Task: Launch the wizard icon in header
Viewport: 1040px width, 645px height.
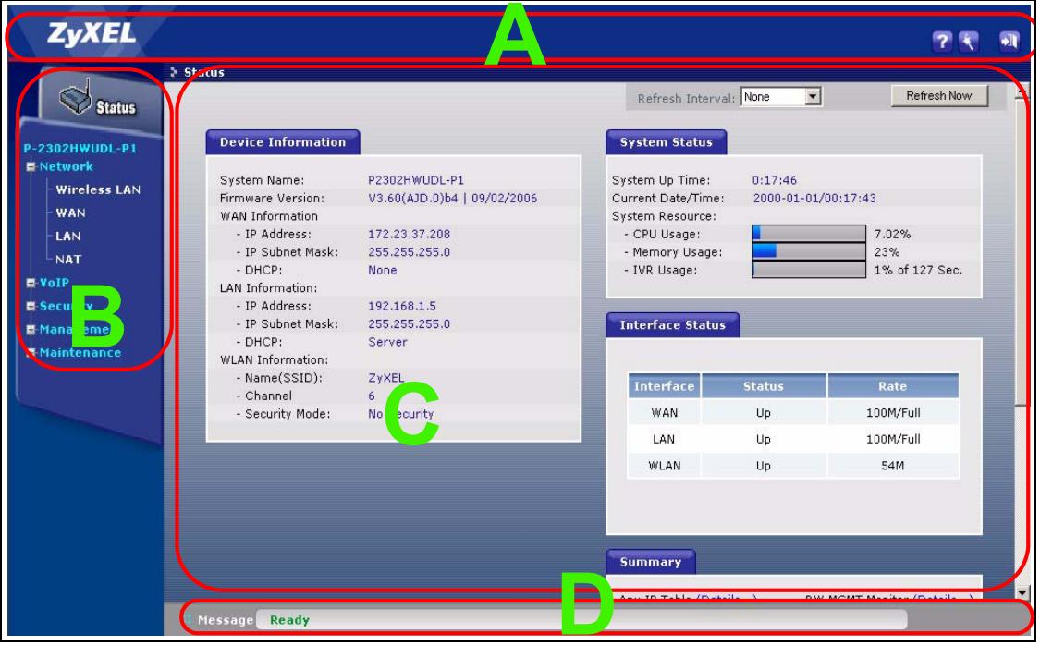Action: pyautogui.click(x=971, y=41)
